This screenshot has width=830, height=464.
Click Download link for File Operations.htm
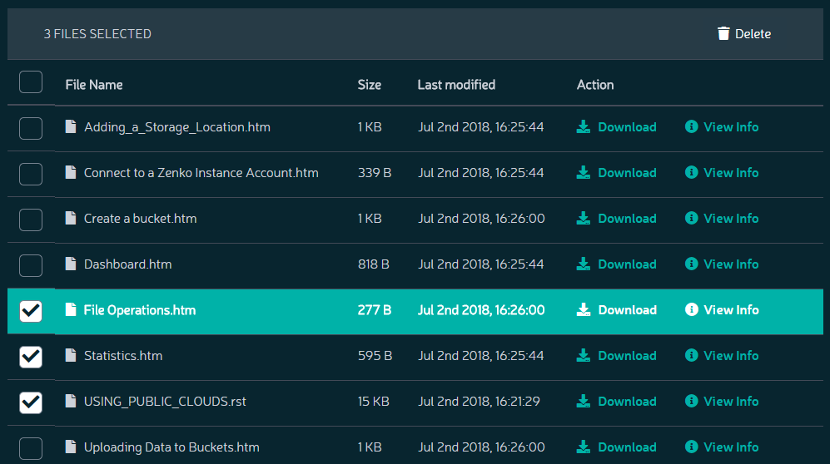[x=627, y=309]
